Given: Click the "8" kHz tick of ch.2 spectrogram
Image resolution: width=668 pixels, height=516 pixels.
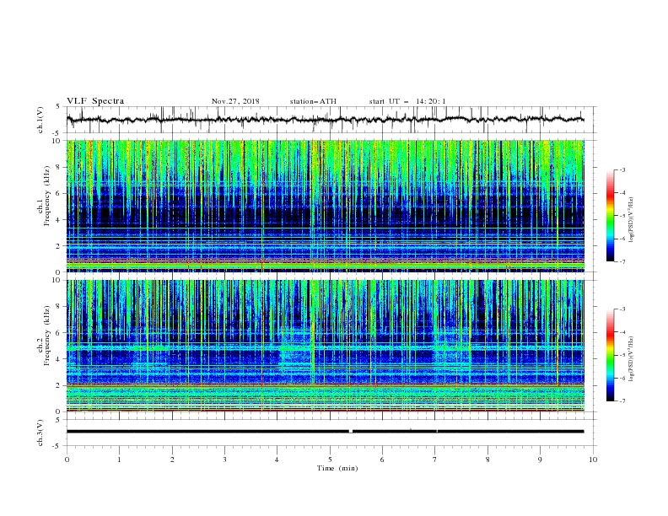Looking at the screenshot, I should [x=59, y=307].
